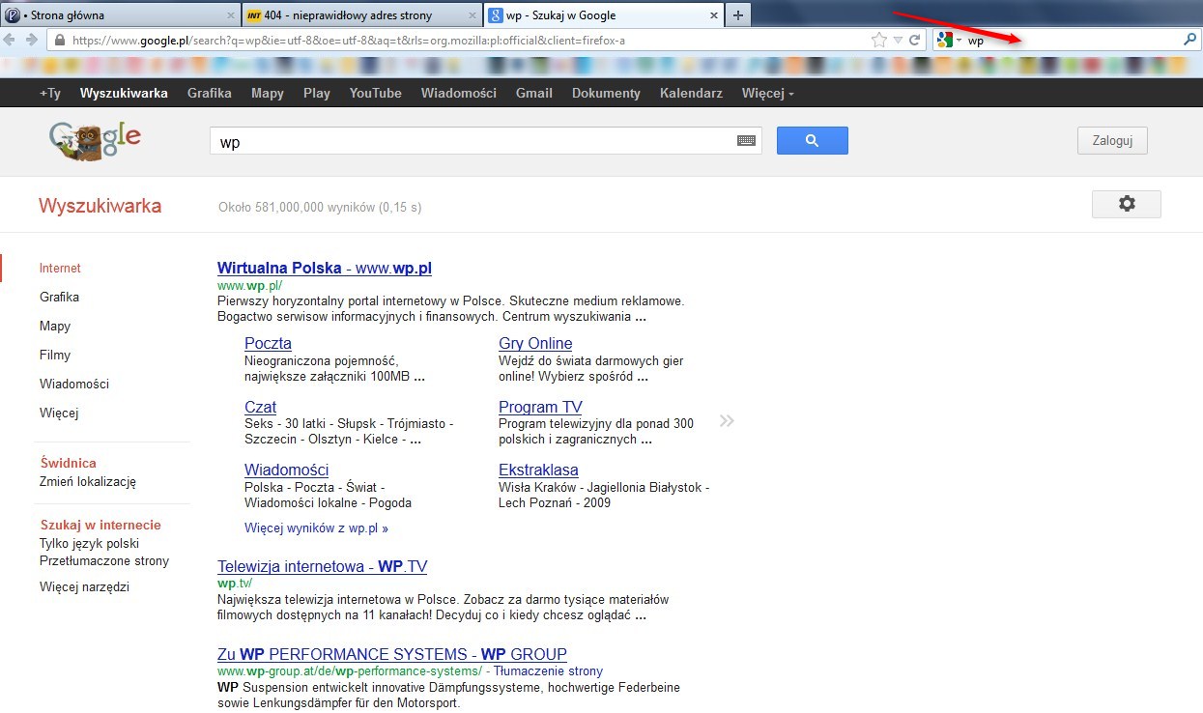
Task: Expand Więcej in left sidebar
Action: (x=59, y=414)
